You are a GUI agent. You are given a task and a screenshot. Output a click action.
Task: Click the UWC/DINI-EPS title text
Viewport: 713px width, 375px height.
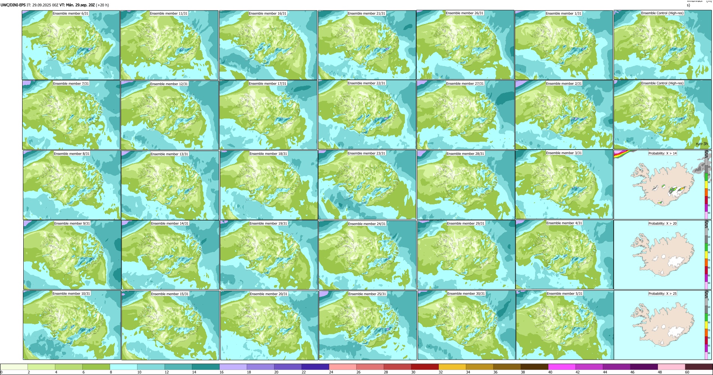click(13, 5)
